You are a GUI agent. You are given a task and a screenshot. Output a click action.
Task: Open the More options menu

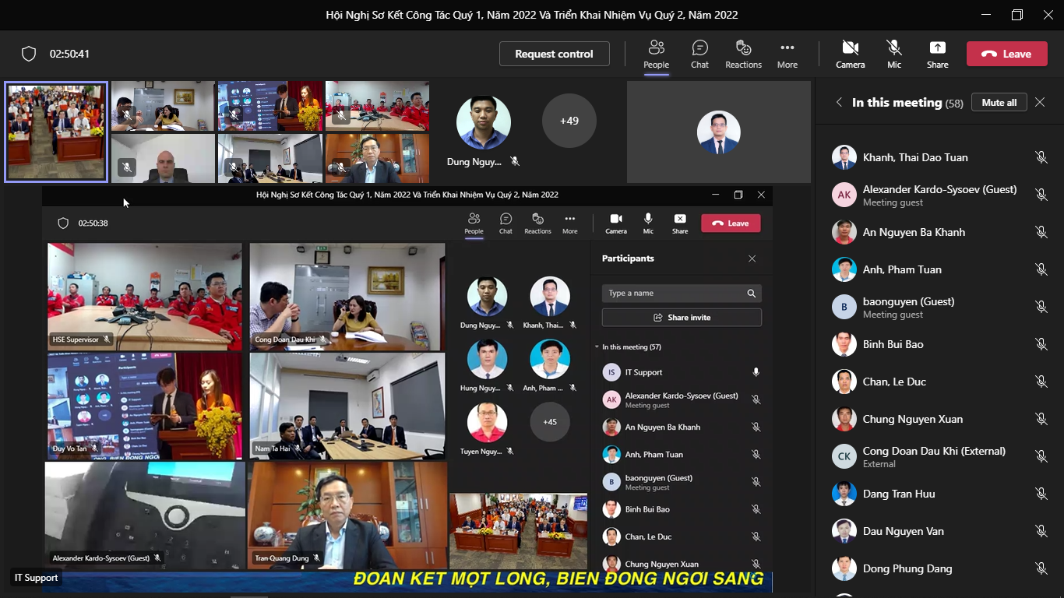[x=787, y=54]
